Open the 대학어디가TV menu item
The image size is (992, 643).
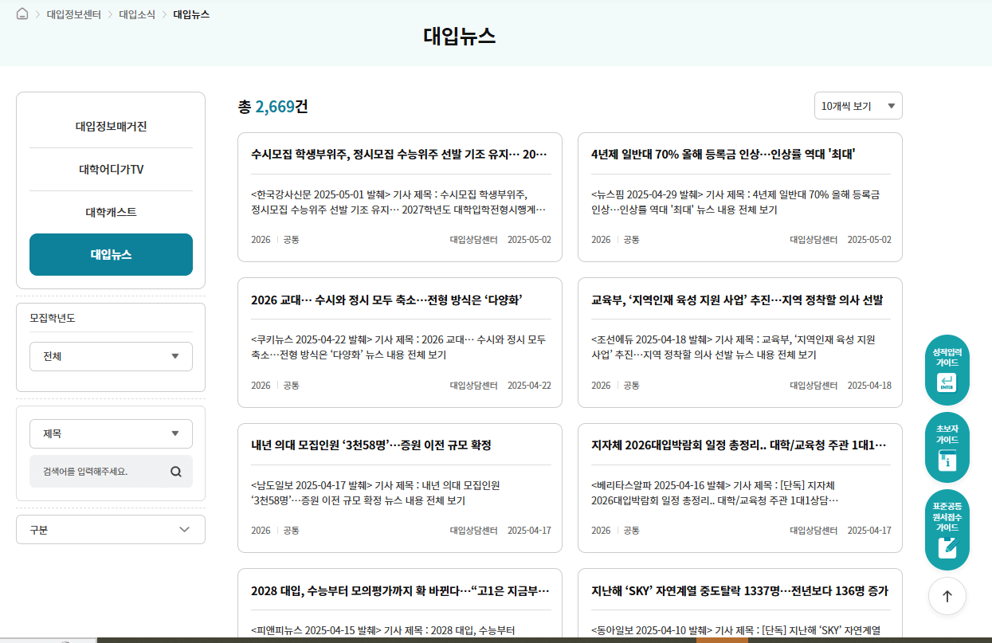pyautogui.click(x=111, y=168)
